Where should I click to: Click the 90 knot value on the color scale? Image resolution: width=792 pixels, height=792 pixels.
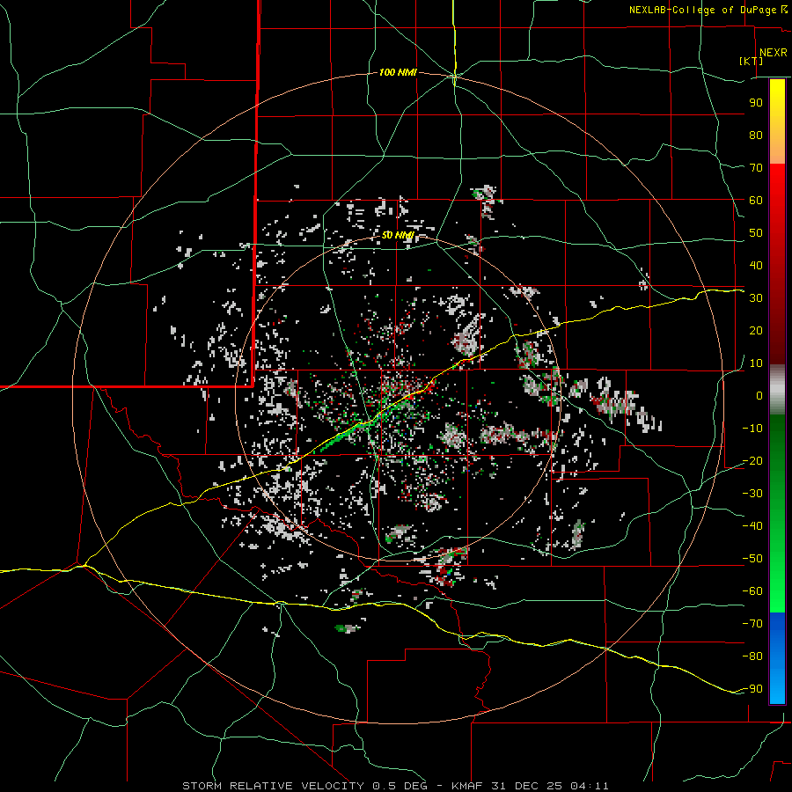[x=756, y=103]
